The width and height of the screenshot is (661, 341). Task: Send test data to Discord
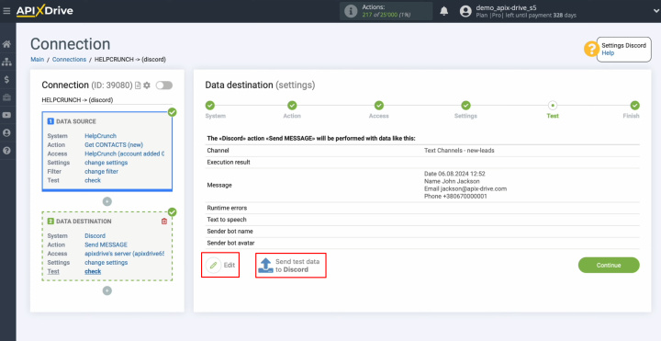pos(289,265)
